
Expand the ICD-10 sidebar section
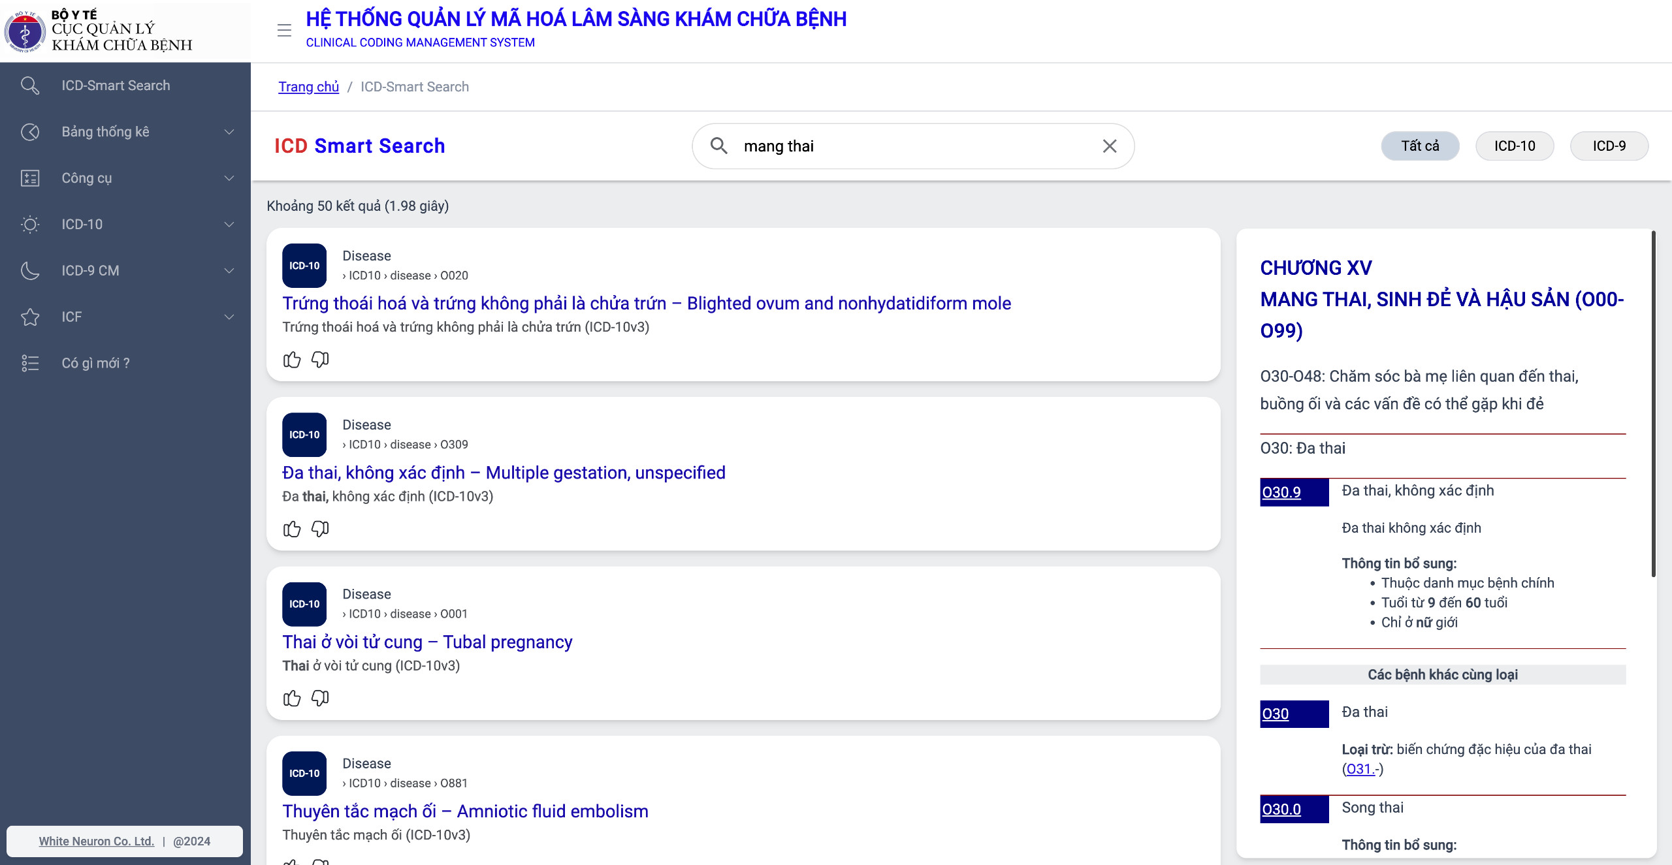pyautogui.click(x=228, y=224)
